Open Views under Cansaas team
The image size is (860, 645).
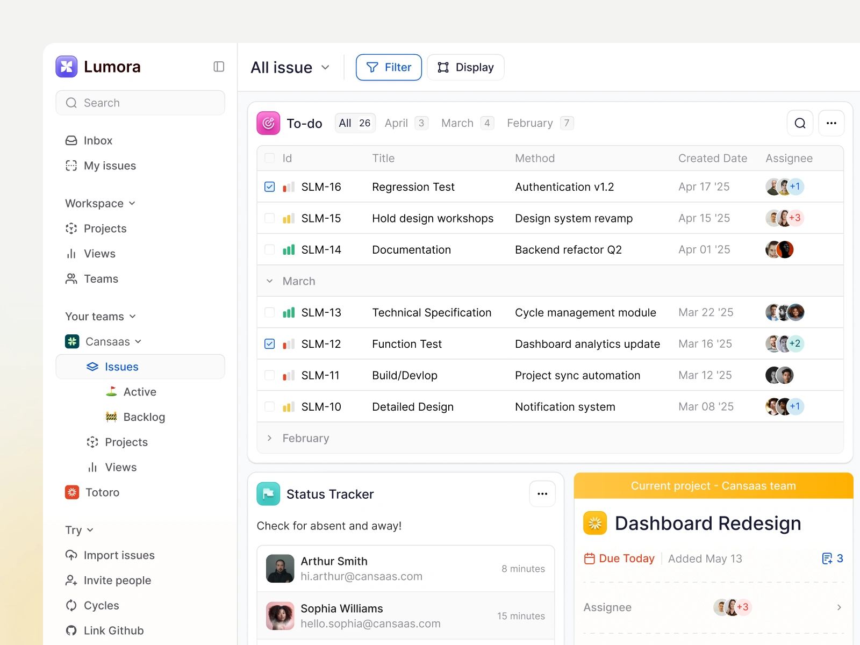coord(112,468)
